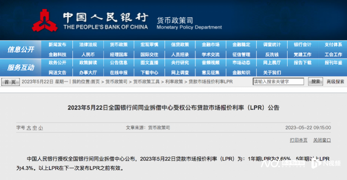Go to 银行会计 section

click(302, 45)
